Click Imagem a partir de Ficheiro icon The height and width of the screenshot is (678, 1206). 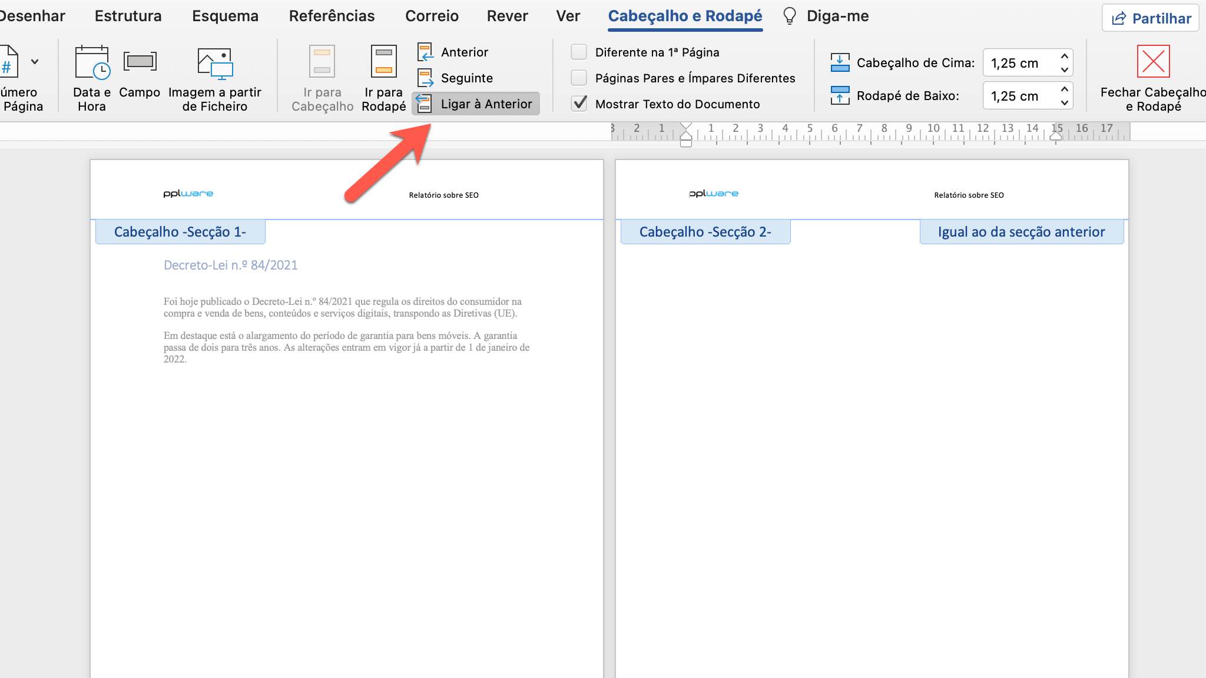coord(214,64)
